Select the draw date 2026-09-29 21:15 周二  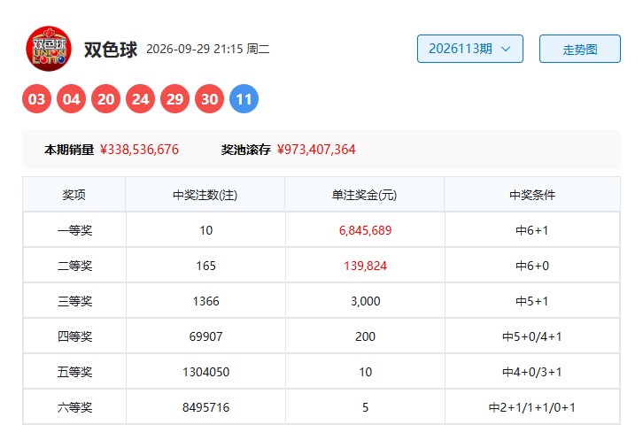point(208,50)
